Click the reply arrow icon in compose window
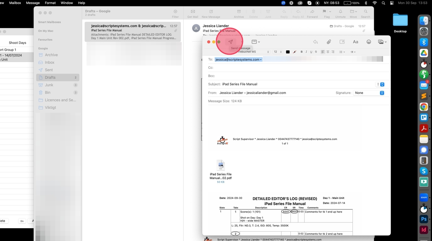Screen dimensions: 432x241 tap(315, 42)
